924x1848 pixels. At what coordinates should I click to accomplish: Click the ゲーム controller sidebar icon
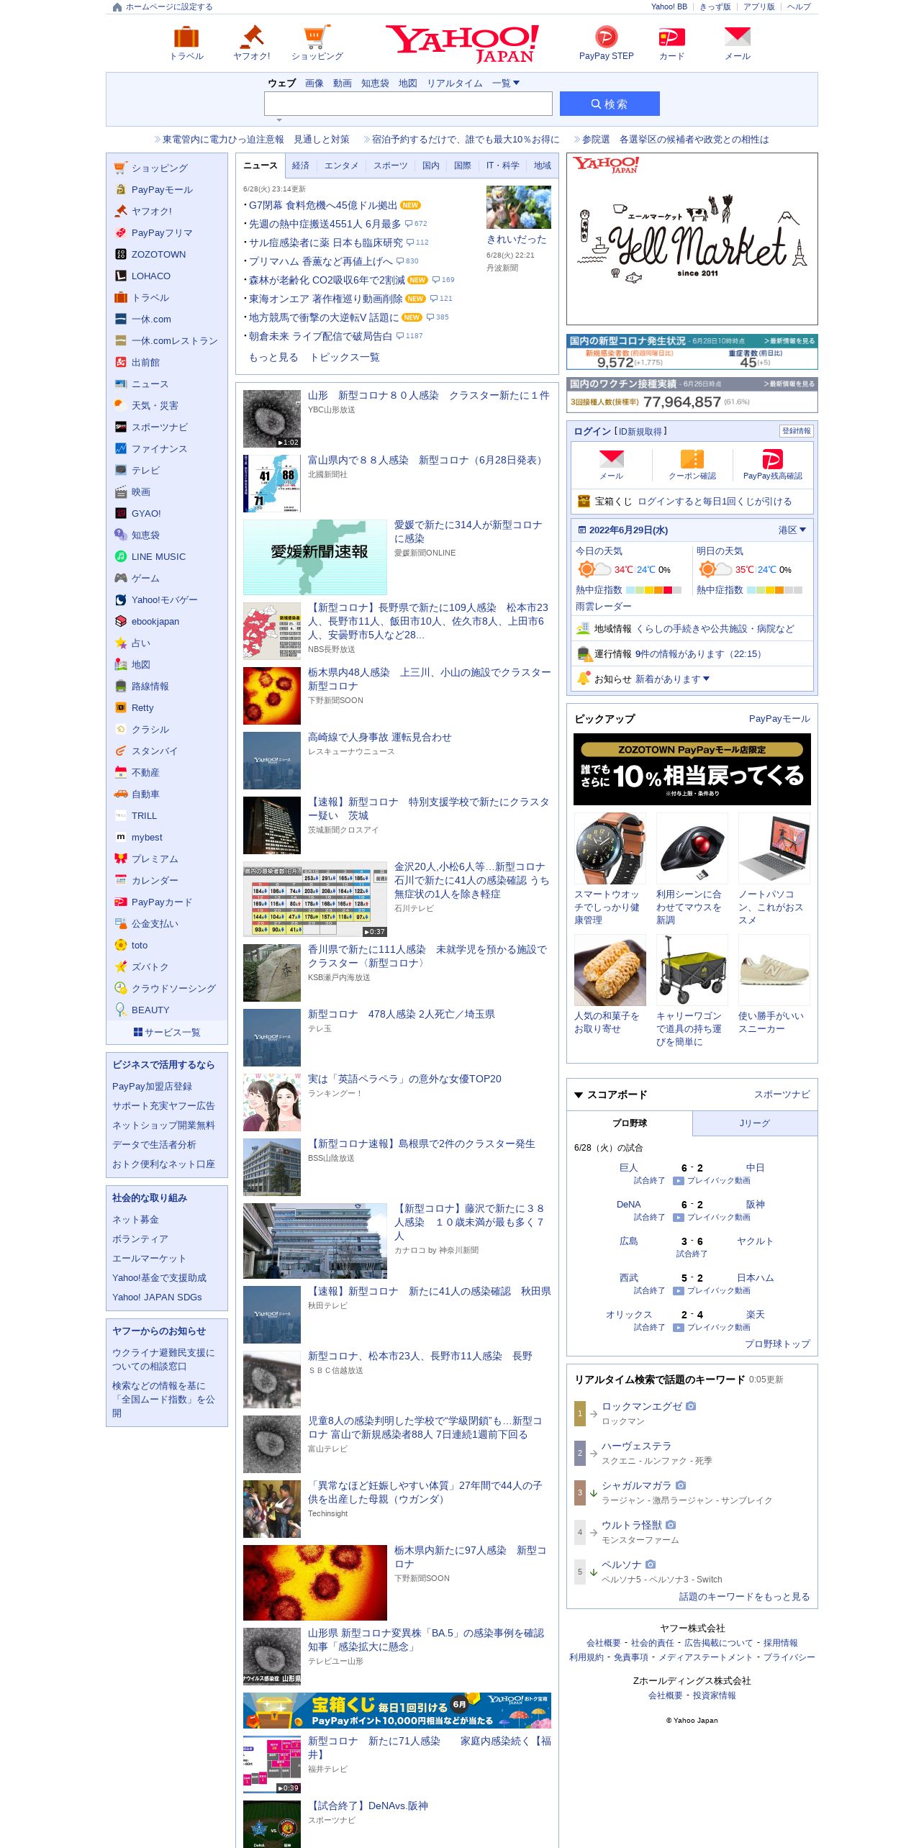120,579
